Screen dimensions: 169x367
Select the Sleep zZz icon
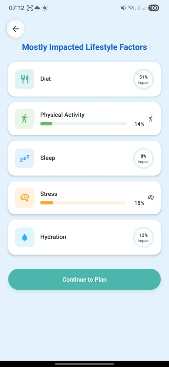point(24,158)
